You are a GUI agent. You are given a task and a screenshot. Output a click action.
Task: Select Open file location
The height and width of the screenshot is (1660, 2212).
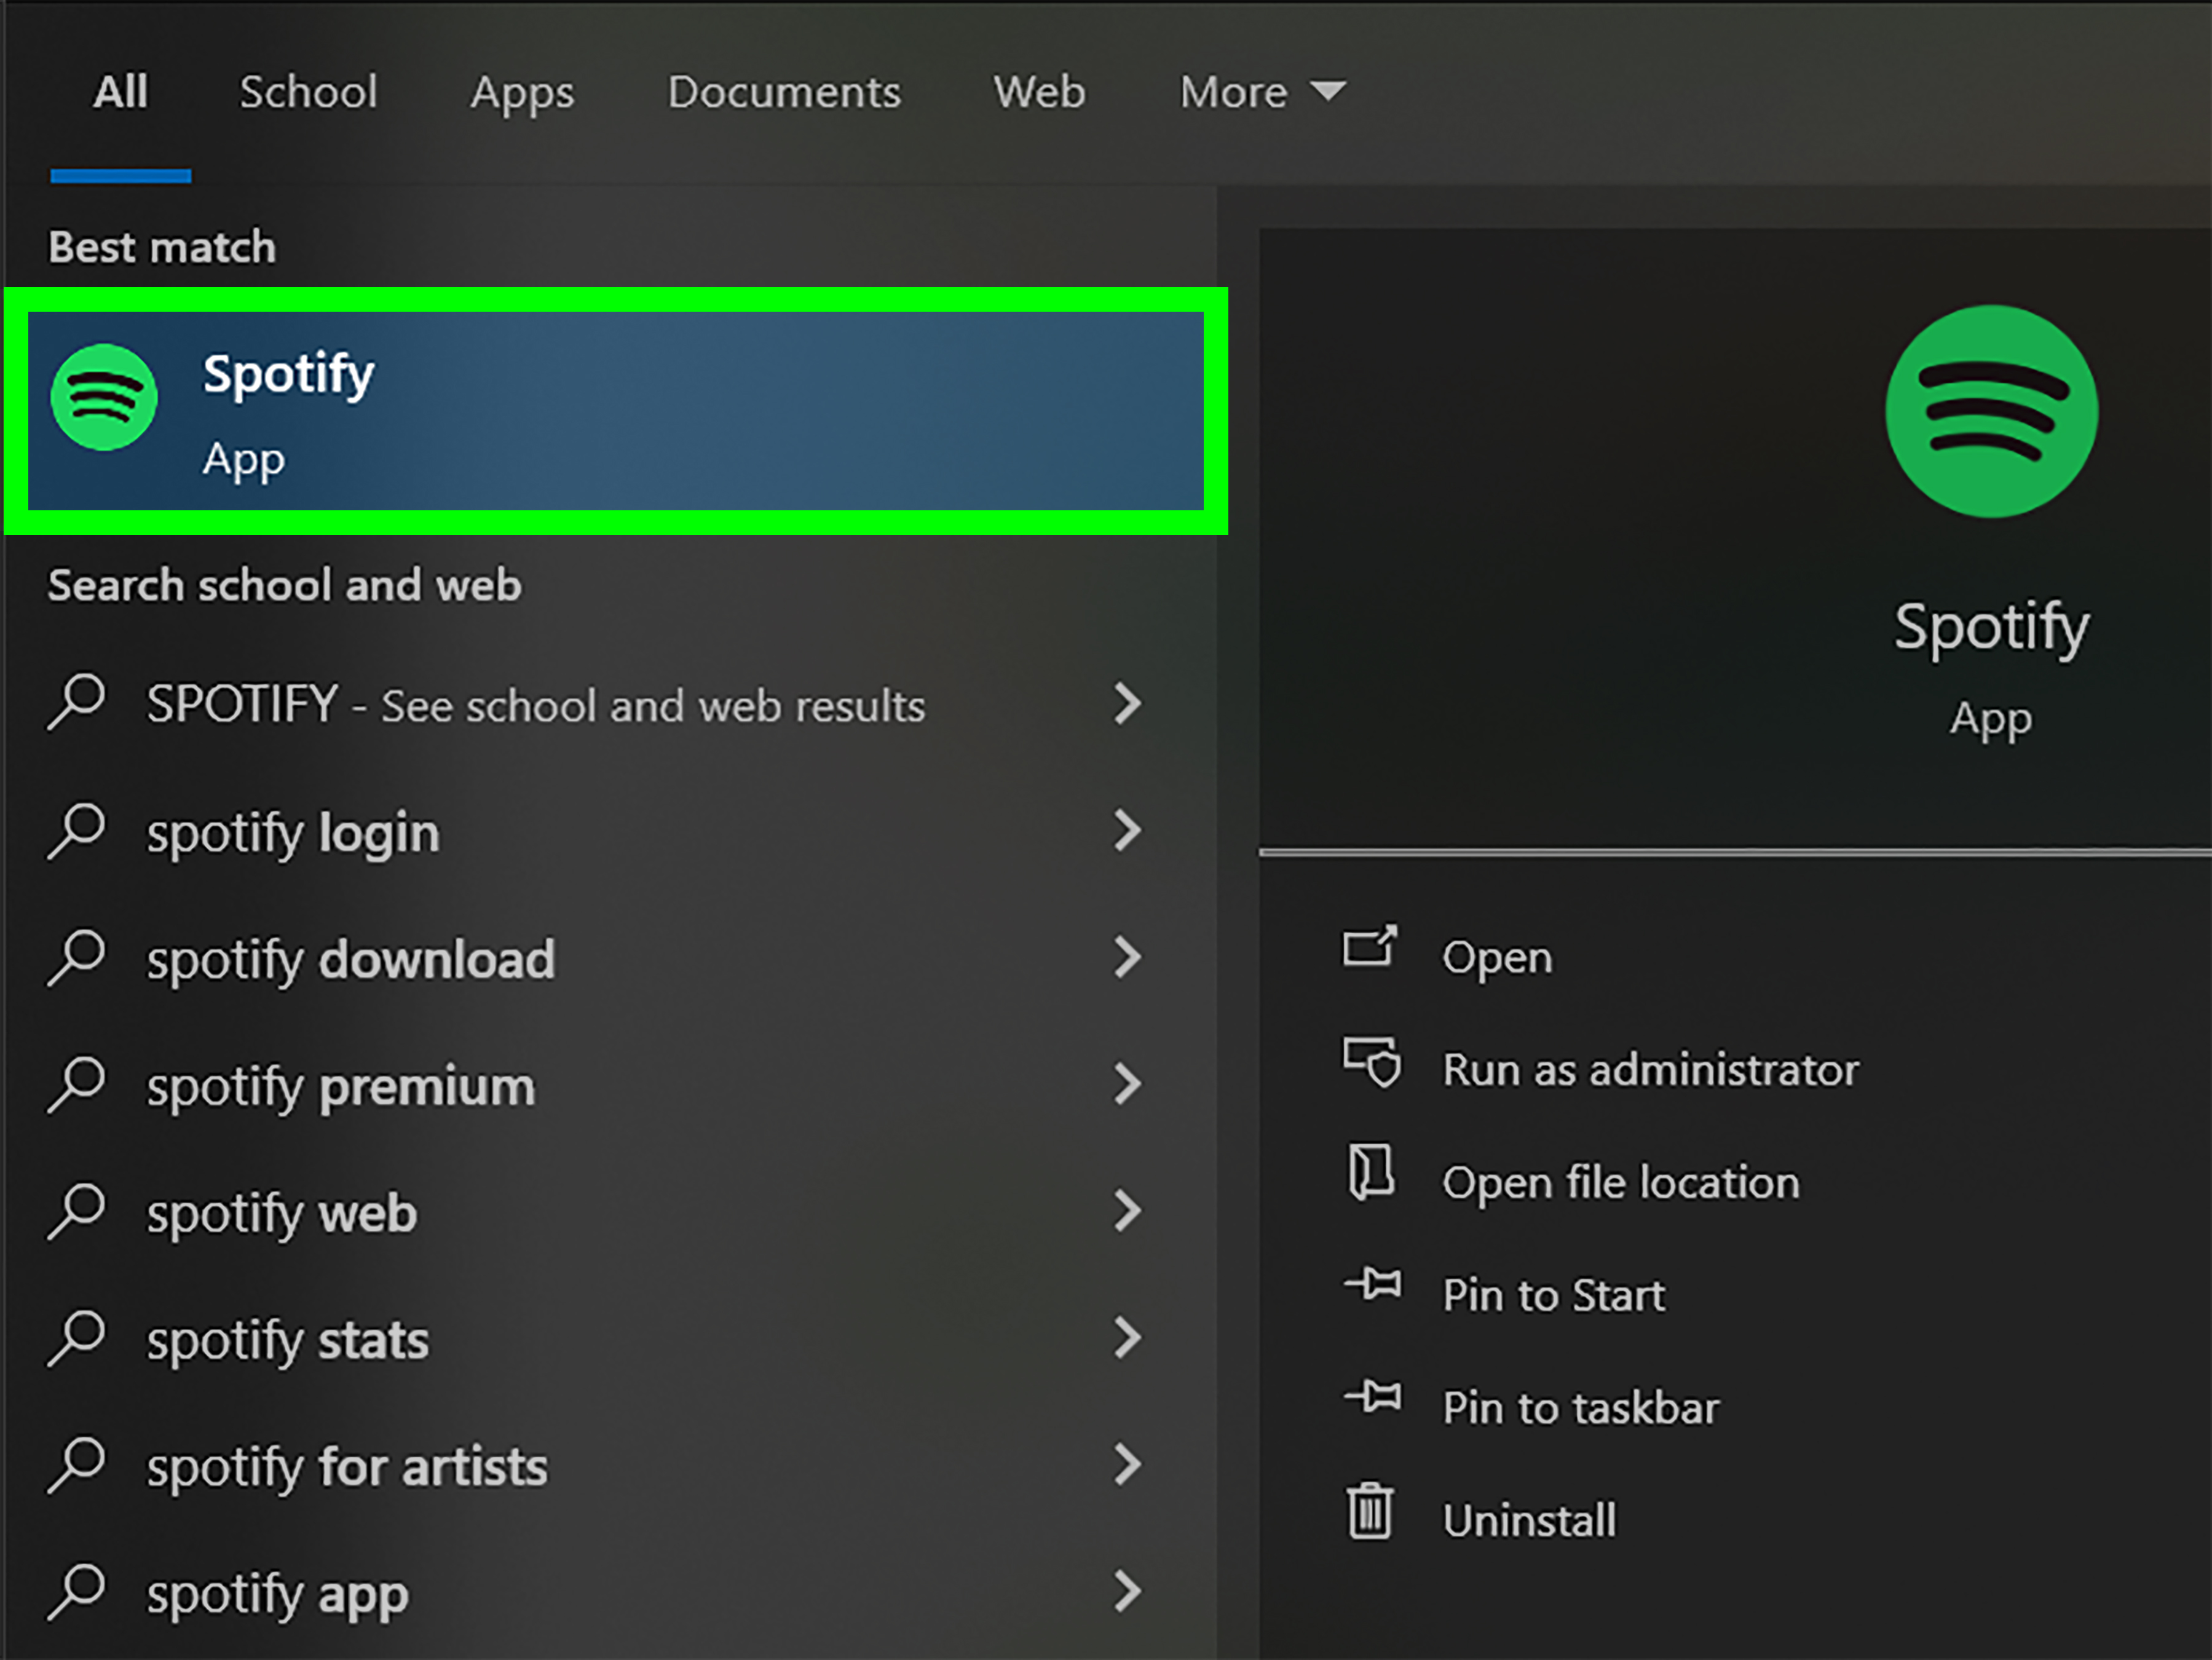pos(1621,1183)
